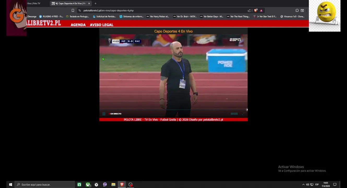Change the ESP input language
The image size is (347, 188).
click(317, 185)
